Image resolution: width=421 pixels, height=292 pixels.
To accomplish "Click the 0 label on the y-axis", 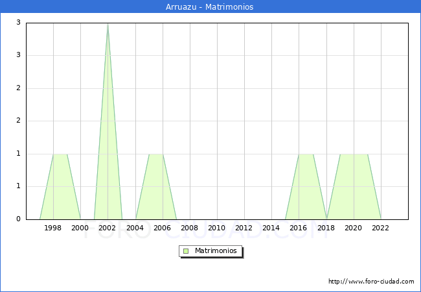I will [18, 219].
